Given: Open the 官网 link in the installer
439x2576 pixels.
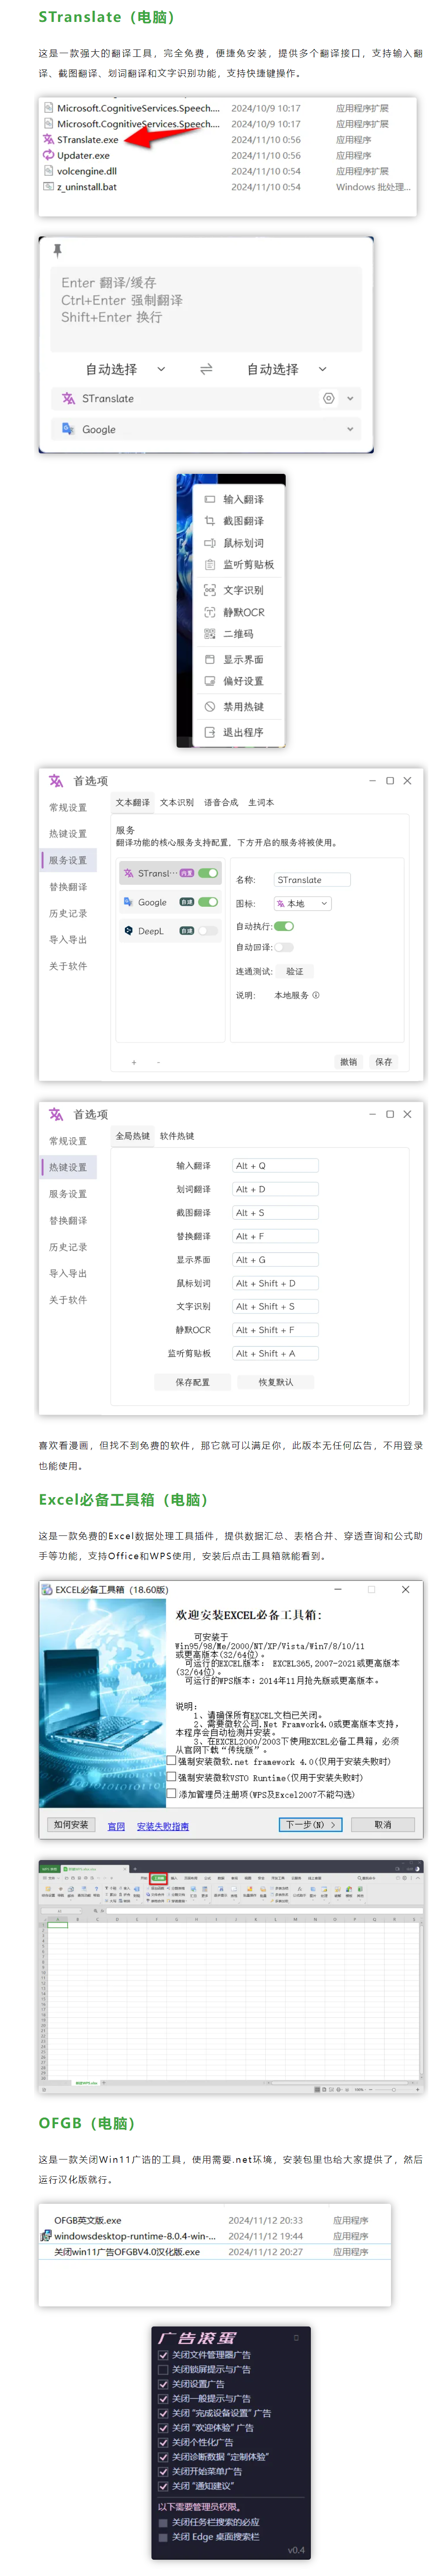Looking at the screenshot, I should (116, 1826).
